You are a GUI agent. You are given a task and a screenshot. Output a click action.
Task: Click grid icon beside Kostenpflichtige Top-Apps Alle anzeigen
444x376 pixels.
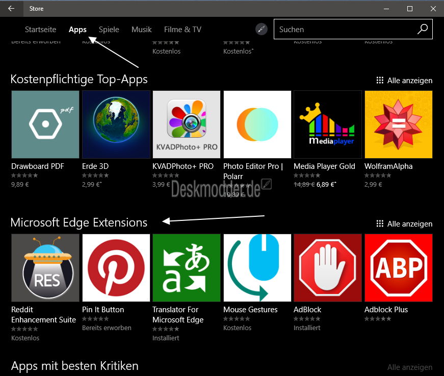[380, 81]
